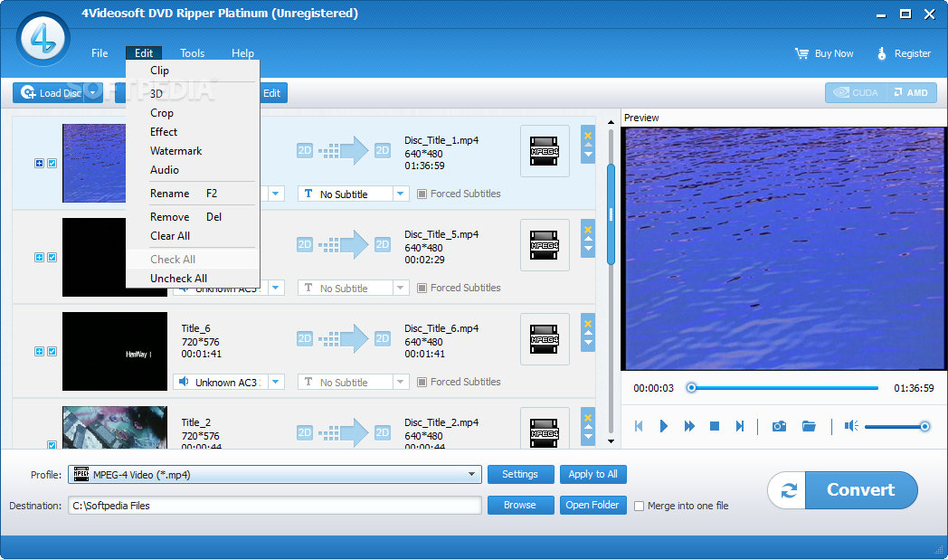Click the preview playback progress slider

[782, 388]
